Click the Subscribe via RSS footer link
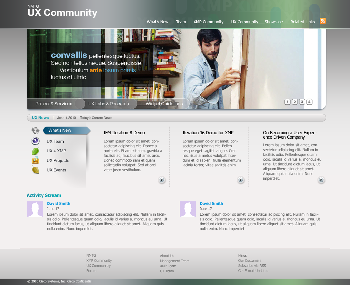Image resolution: width=350 pixels, height=285 pixels. pyautogui.click(x=252, y=266)
